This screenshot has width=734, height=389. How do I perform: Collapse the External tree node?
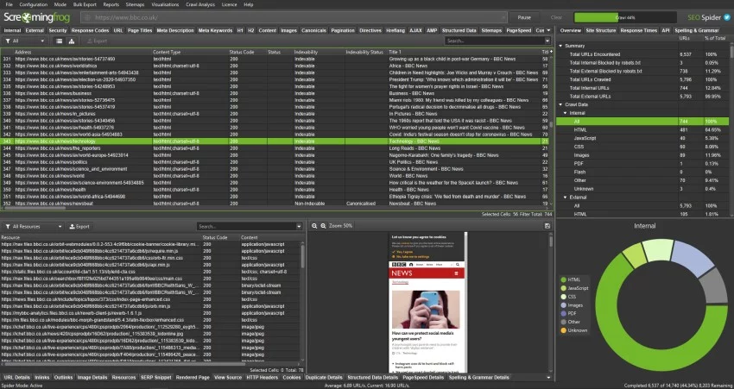click(x=565, y=198)
